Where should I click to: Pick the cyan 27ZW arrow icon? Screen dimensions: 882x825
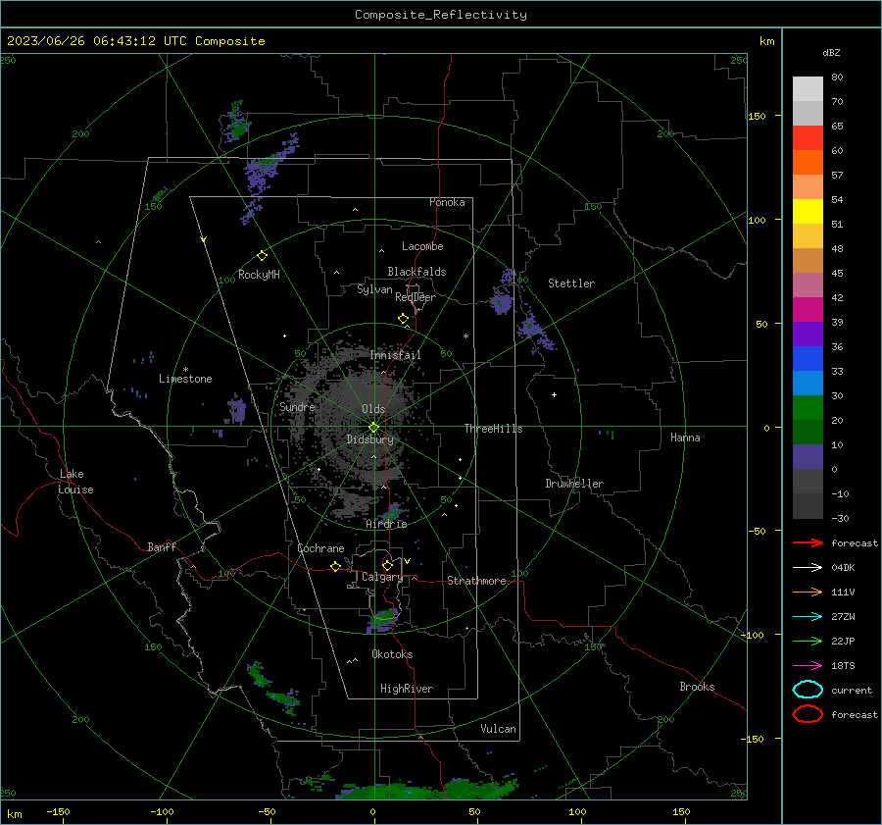coord(808,617)
